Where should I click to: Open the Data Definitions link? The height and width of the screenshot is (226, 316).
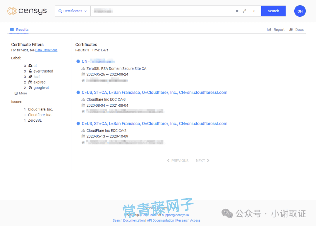point(46,50)
